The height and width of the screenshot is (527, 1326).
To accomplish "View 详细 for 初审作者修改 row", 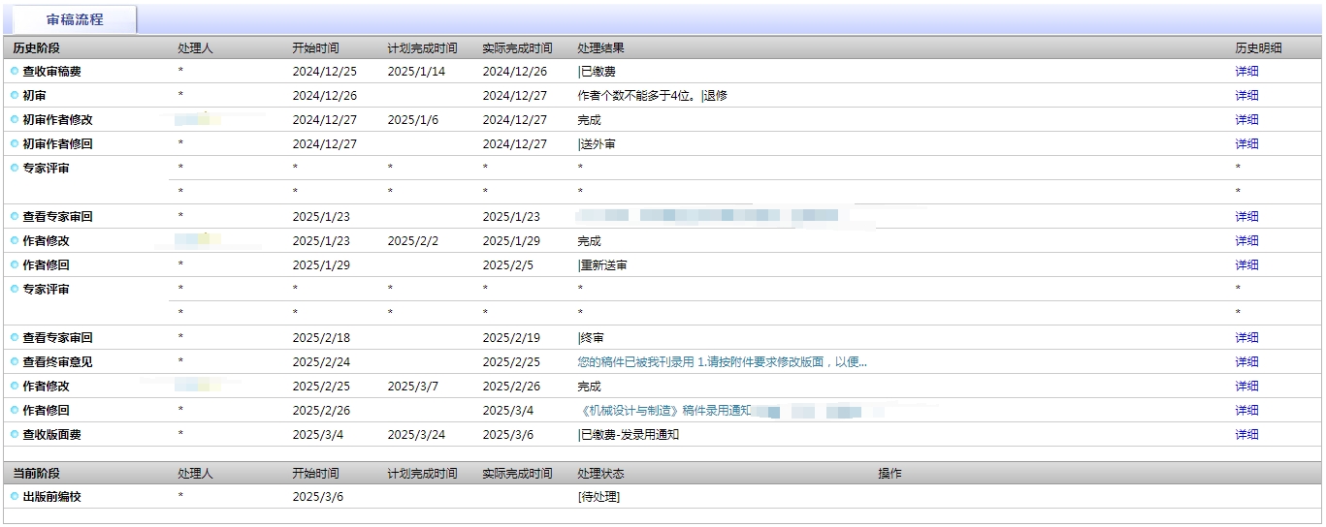I will pos(1246,120).
